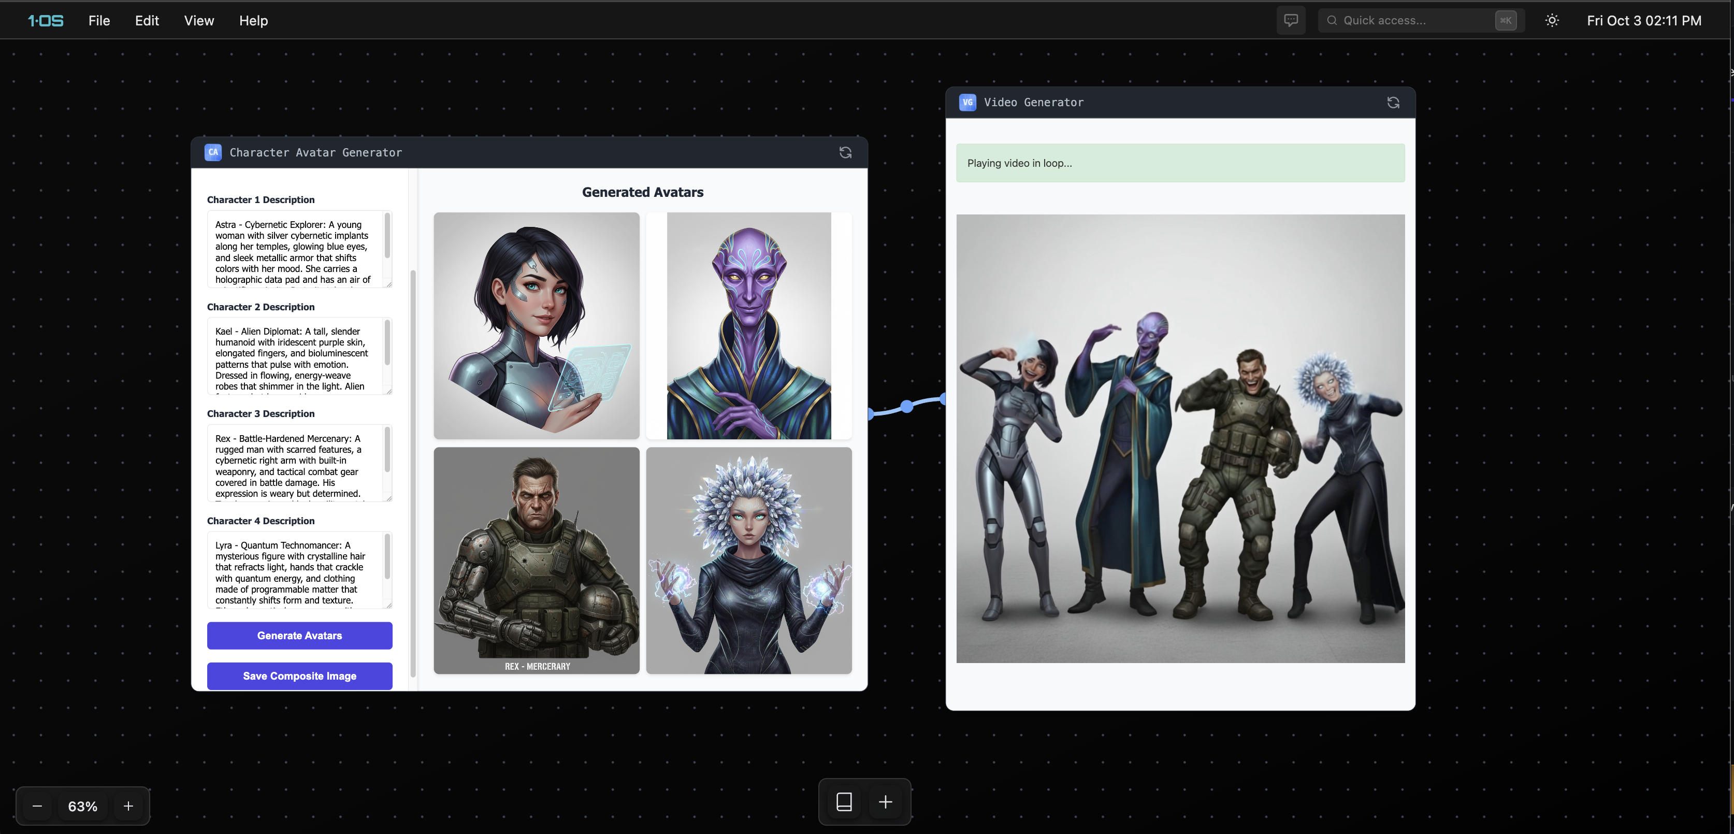
Task: Click the zoom in plus icon
Action: click(128, 806)
